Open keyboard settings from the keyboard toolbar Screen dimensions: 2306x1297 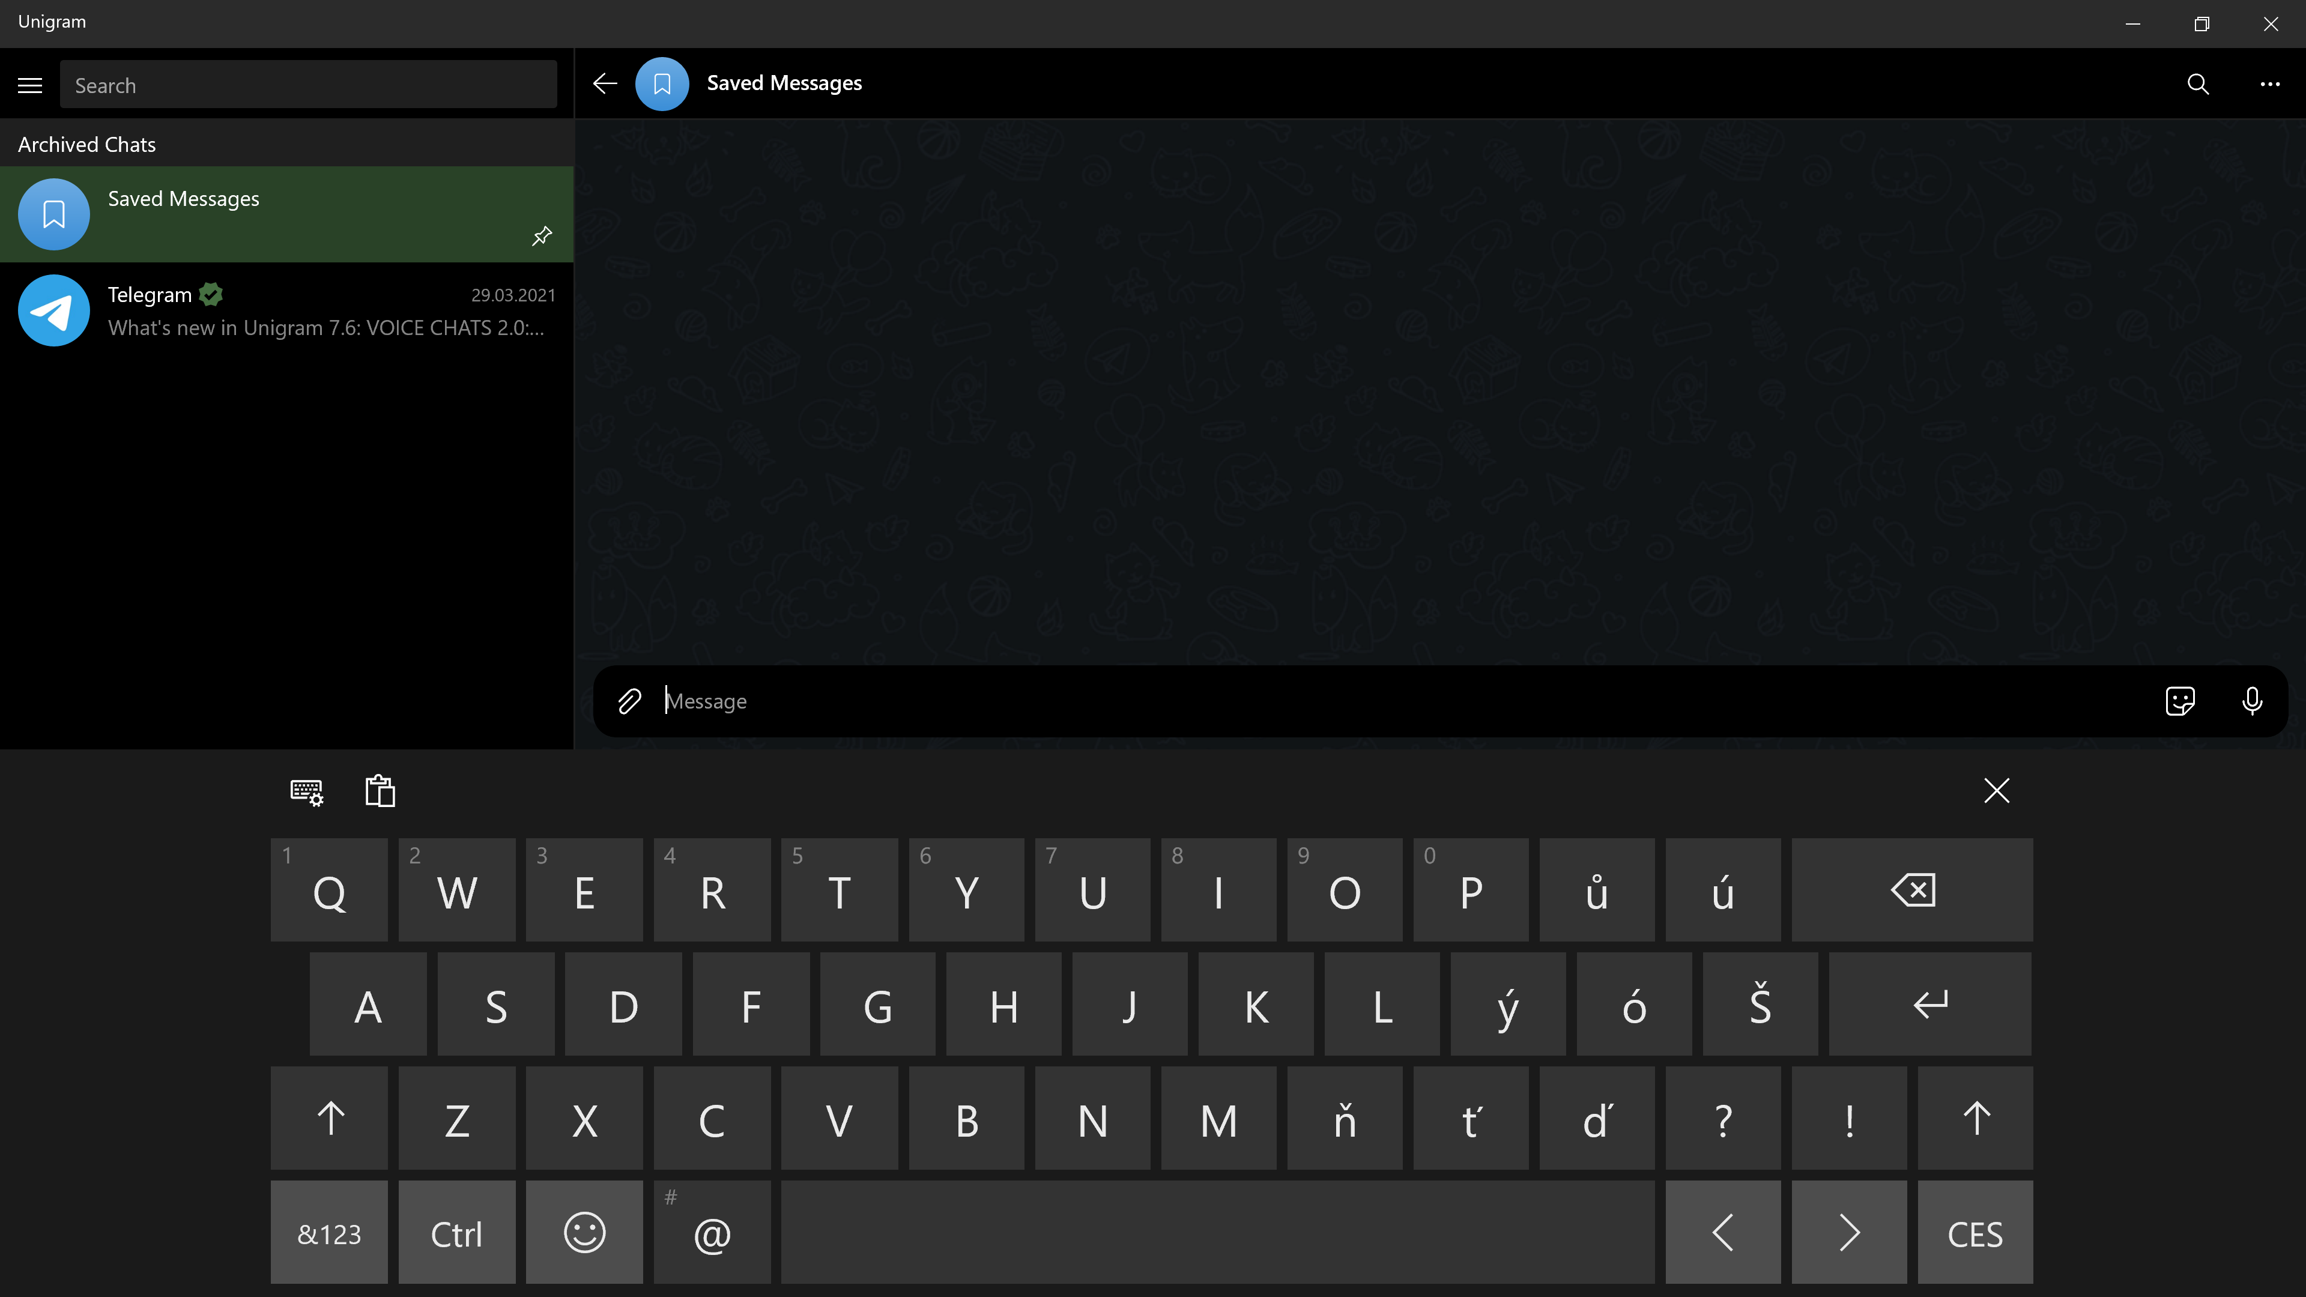tap(307, 791)
